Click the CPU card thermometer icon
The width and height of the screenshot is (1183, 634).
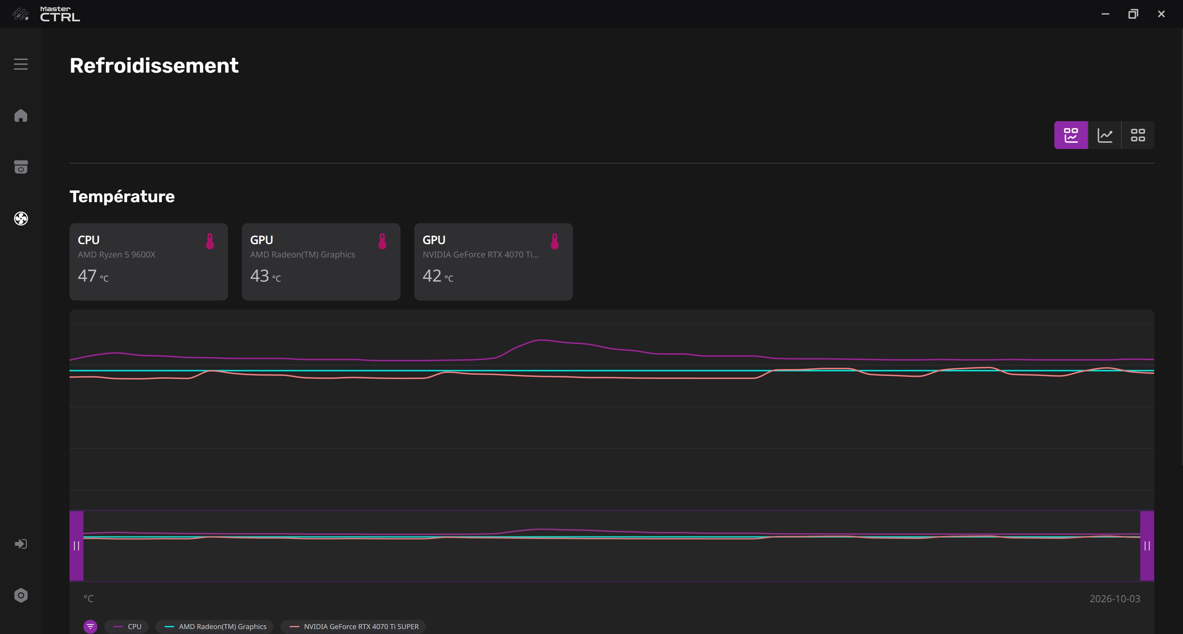click(x=210, y=241)
